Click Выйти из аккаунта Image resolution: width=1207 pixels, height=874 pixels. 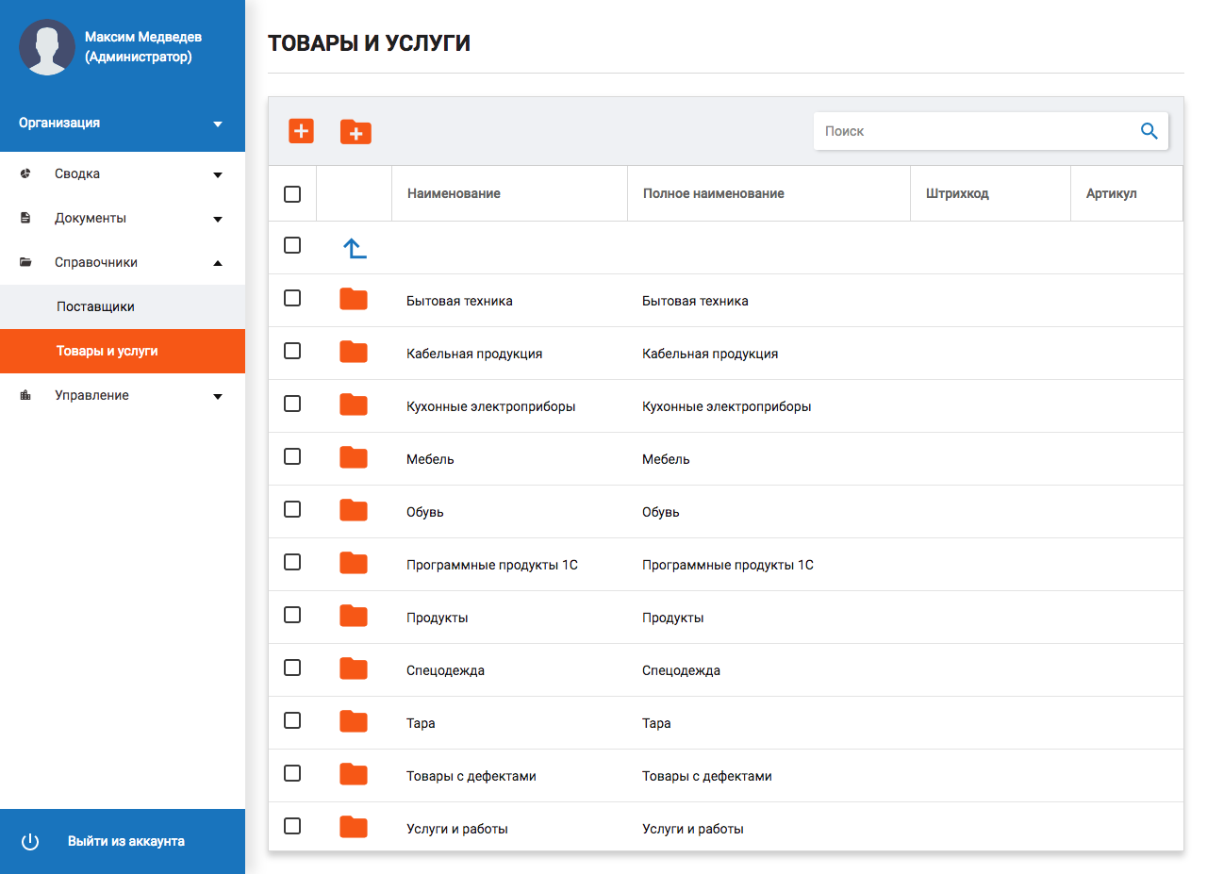(x=125, y=842)
